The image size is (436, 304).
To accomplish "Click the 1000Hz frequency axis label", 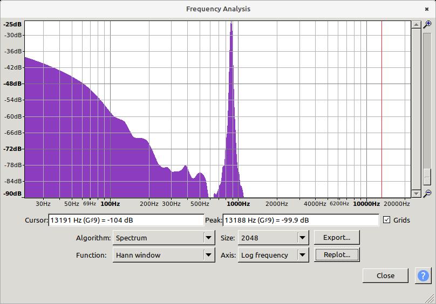I will pyautogui.click(x=238, y=204).
